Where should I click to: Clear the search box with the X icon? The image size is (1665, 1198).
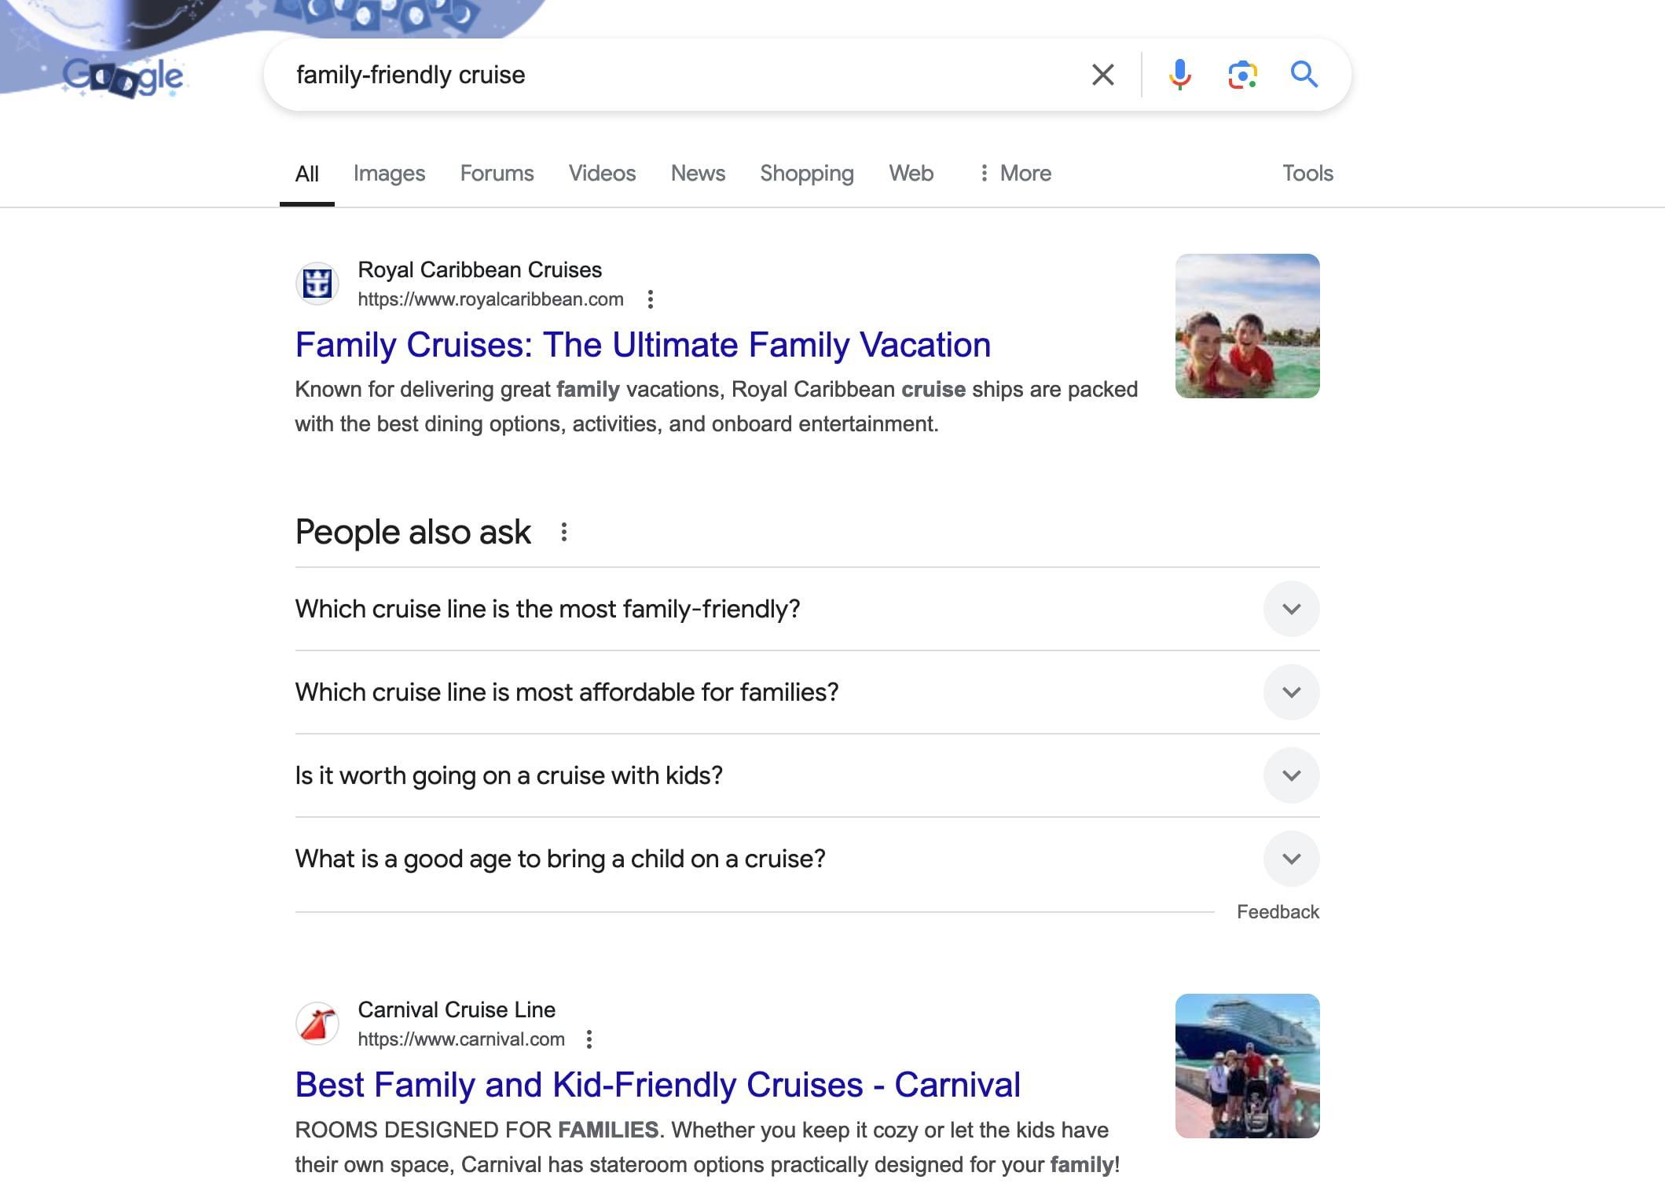point(1102,75)
